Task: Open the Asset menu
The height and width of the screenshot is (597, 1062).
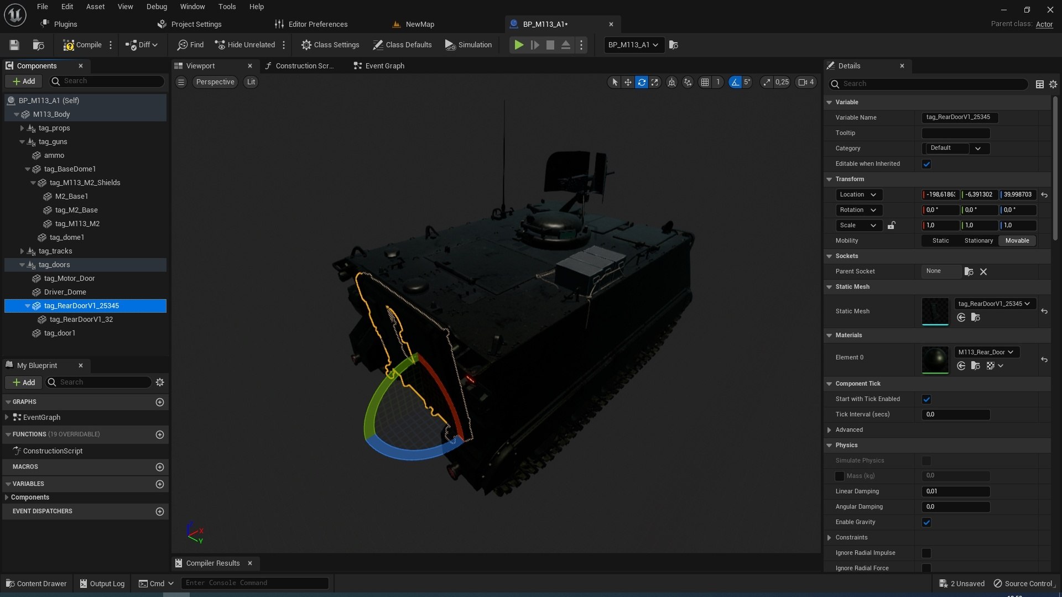Action: 95,7
